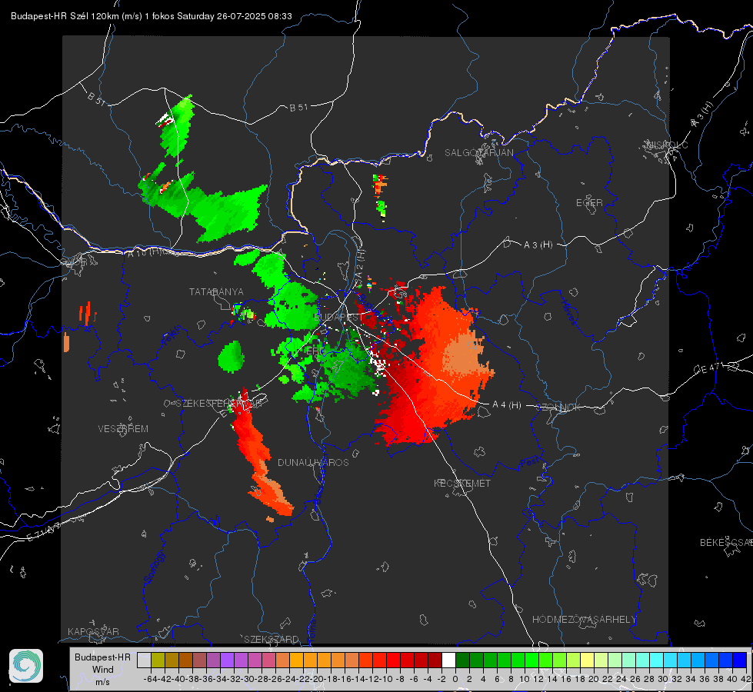This screenshot has height=692, width=753.
Task: Click the blue Heves county label
Action: click(x=568, y=311)
